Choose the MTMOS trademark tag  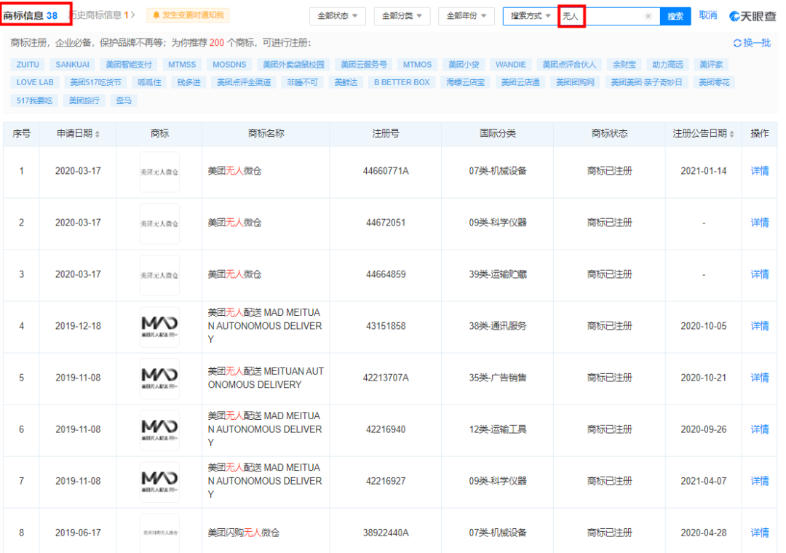point(417,65)
